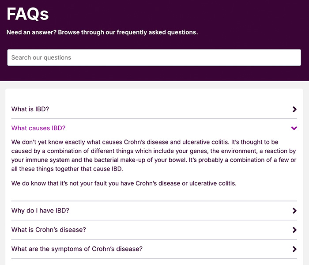Click the chevron beside 'Why do I have IBD?'
The image size is (309, 265).
point(294,211)
